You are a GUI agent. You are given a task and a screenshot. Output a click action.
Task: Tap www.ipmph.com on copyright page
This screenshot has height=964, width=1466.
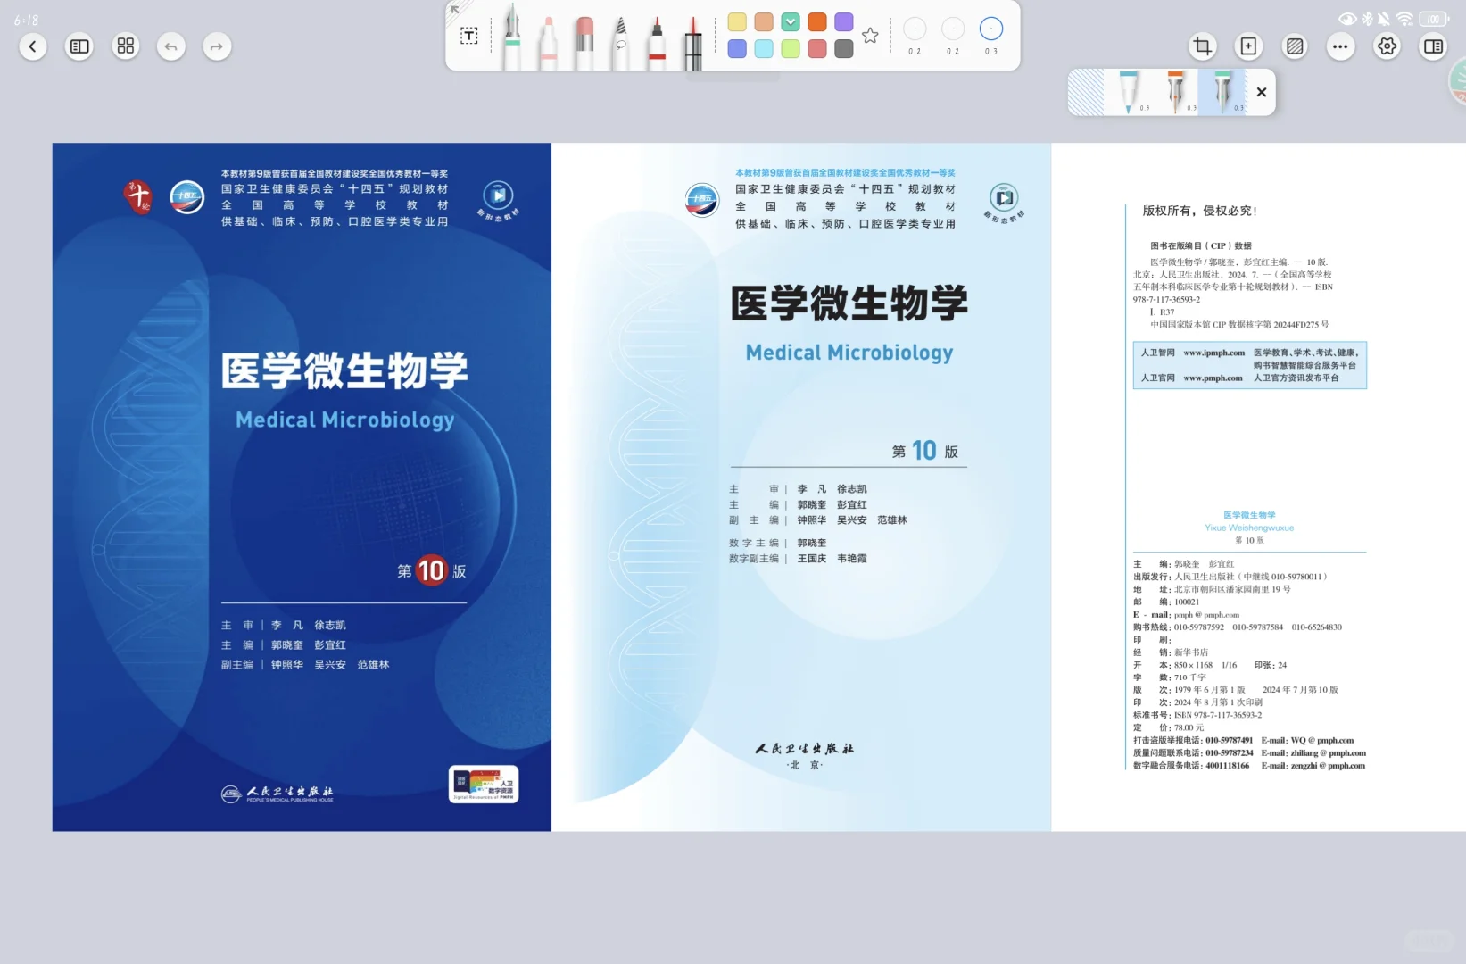pos(1213,353)
